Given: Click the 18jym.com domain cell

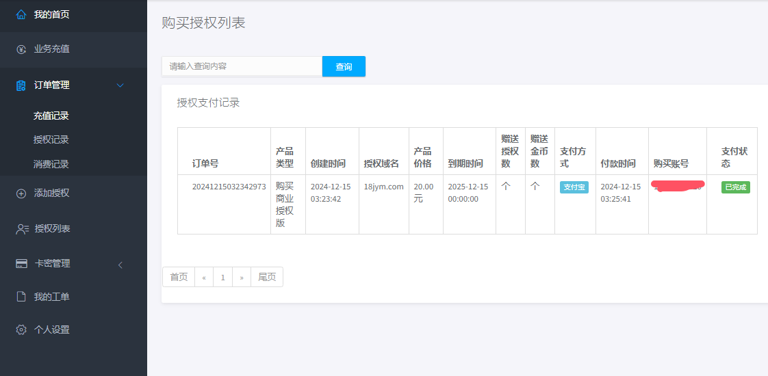Looking at the screenshot, I should (383, 187).
